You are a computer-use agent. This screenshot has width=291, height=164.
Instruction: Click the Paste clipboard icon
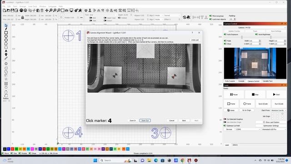38,10
